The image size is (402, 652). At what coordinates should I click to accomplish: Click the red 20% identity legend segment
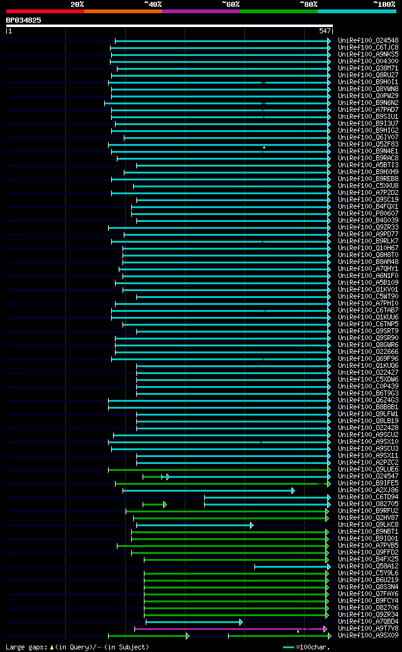tap(45, 11)
